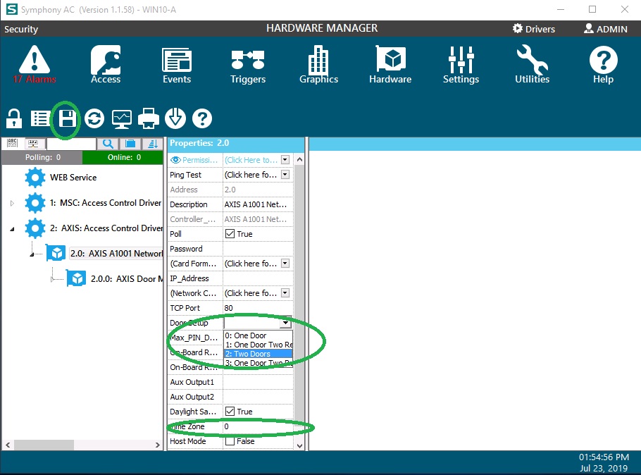Viewport: 641px width, 475px height.
Task: Click the Description value field
Action: pos(258,204)
